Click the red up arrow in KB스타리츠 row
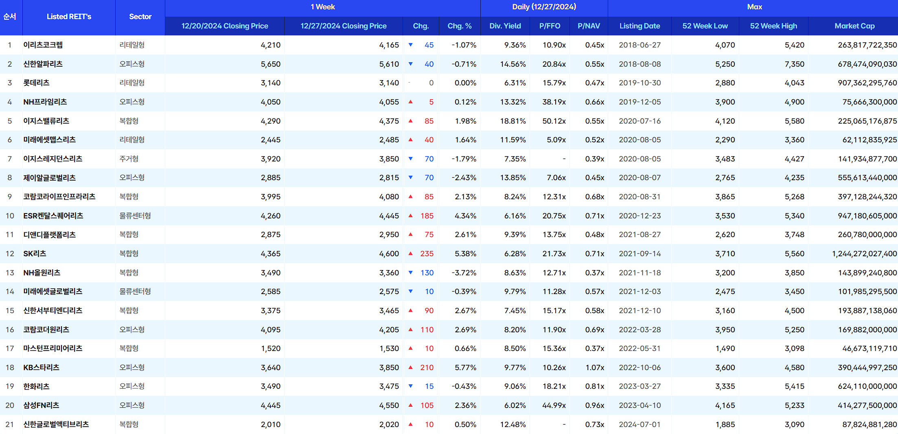Screen dimensions: 898x434 point(410,367)
